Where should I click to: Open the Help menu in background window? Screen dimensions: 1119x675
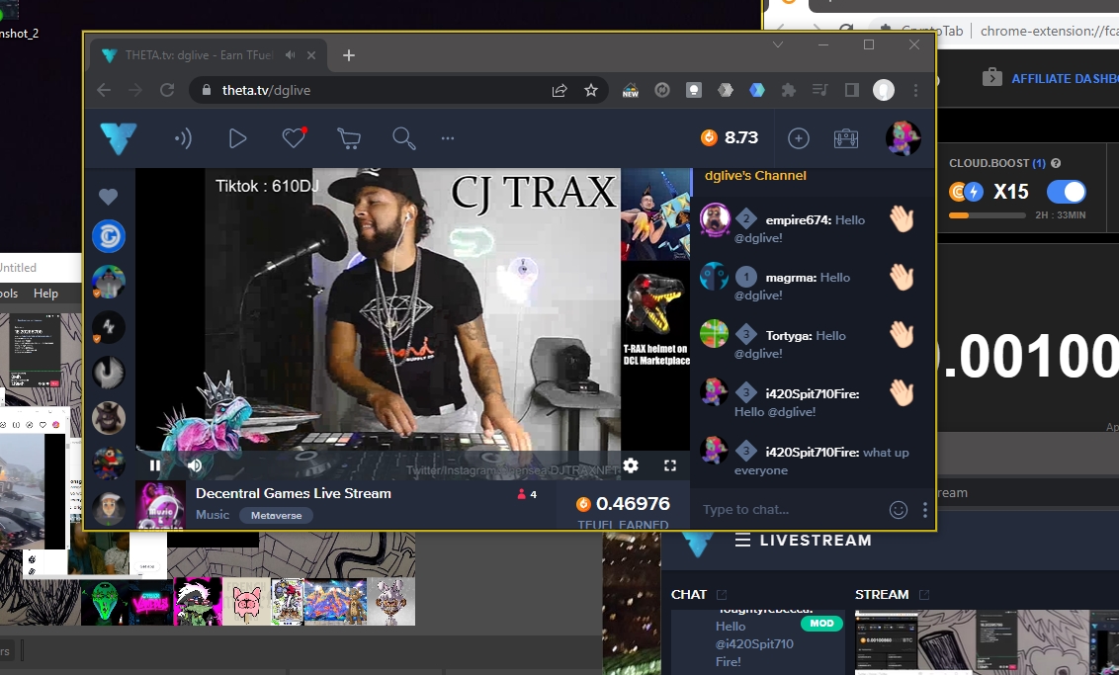[x=45, y=294]
